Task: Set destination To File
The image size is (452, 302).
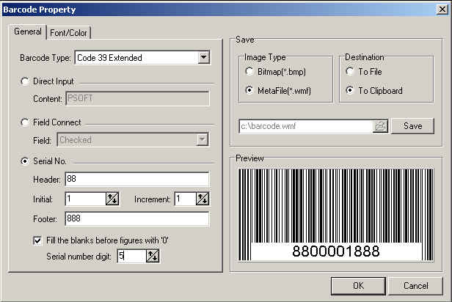Action: 350,71
